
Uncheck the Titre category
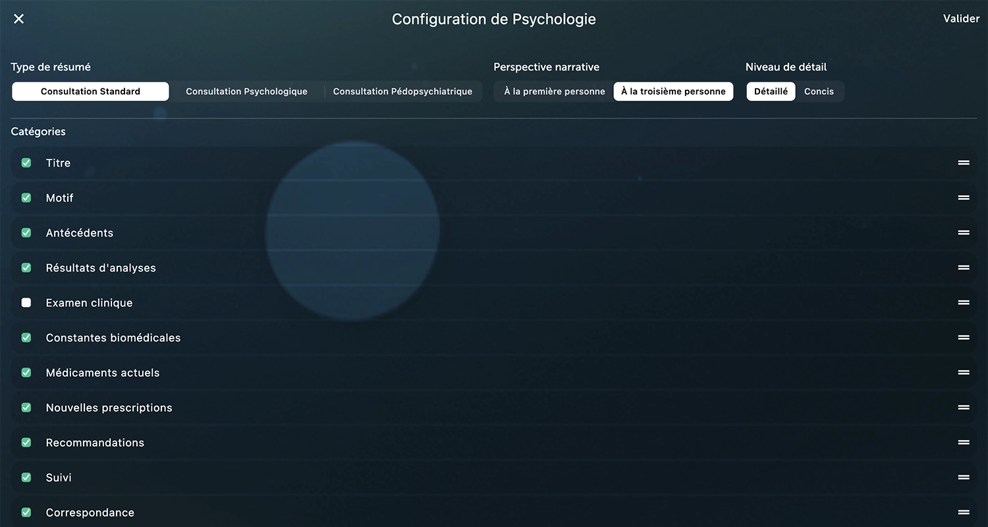point(26,163)
